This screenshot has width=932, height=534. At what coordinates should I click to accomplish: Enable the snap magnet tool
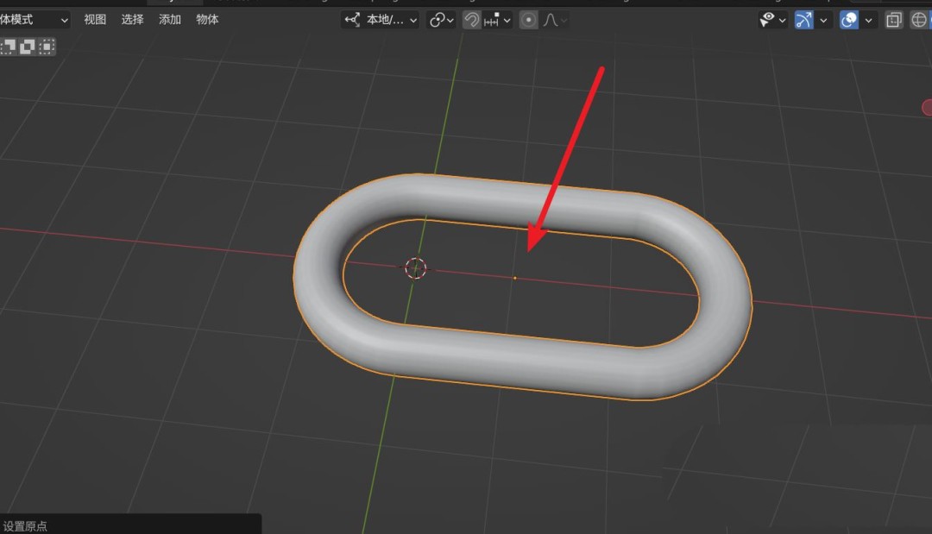click(471, 19)
